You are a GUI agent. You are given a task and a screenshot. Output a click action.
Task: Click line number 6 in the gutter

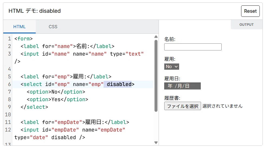coord(9,84)
